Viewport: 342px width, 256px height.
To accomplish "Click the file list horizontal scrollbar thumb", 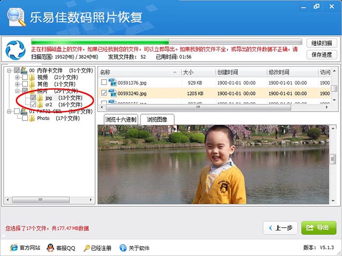I will pos(198,107).
